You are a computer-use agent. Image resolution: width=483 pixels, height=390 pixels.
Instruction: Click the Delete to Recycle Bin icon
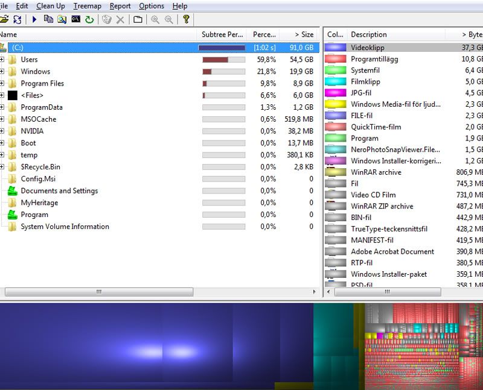107,19
